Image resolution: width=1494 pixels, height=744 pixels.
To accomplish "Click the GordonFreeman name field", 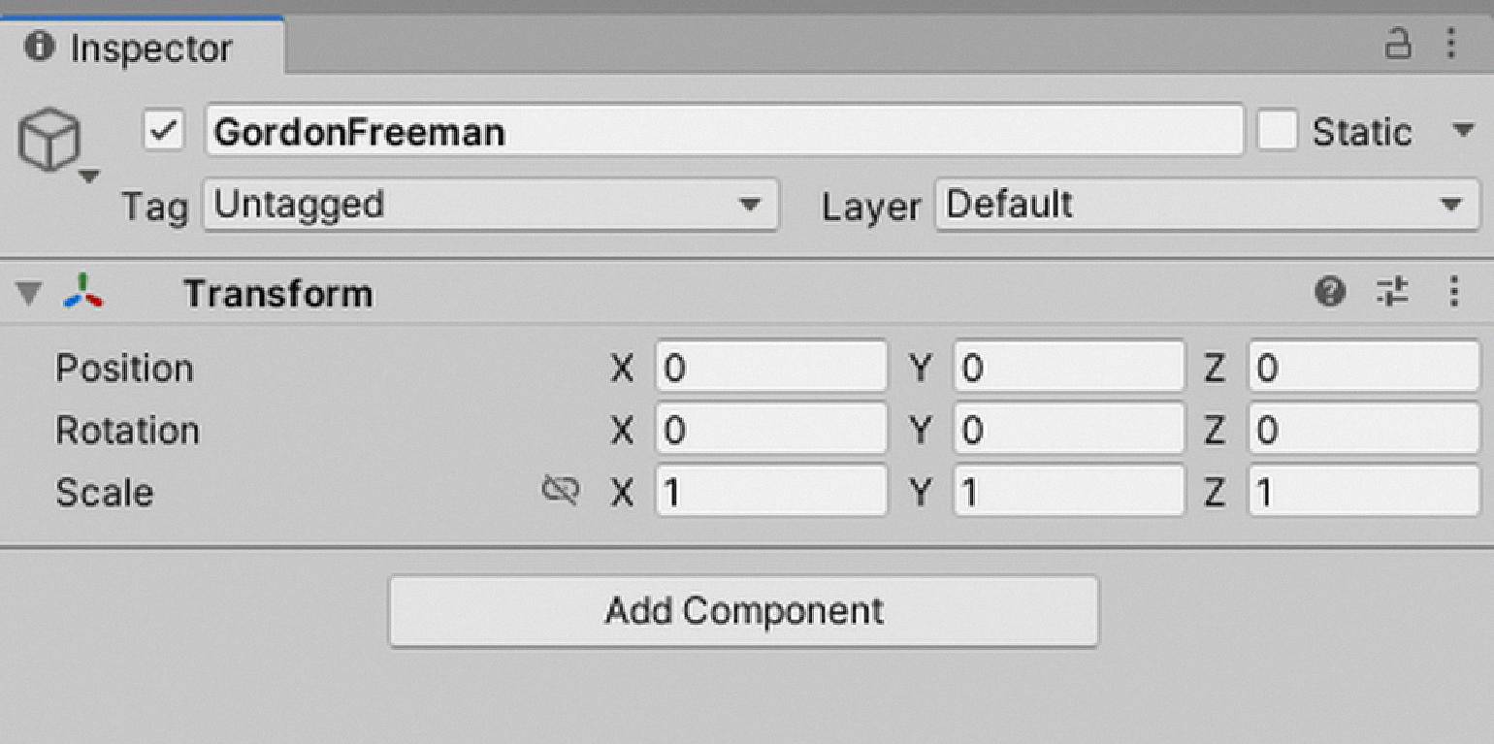I will click(723, 131).
